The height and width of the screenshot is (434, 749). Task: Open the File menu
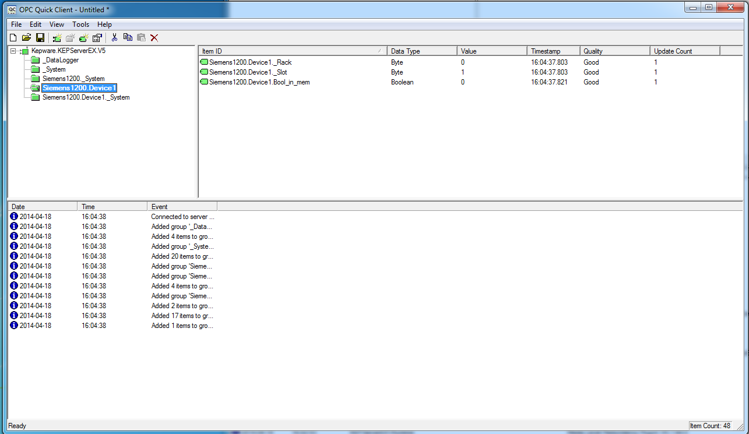16,24
